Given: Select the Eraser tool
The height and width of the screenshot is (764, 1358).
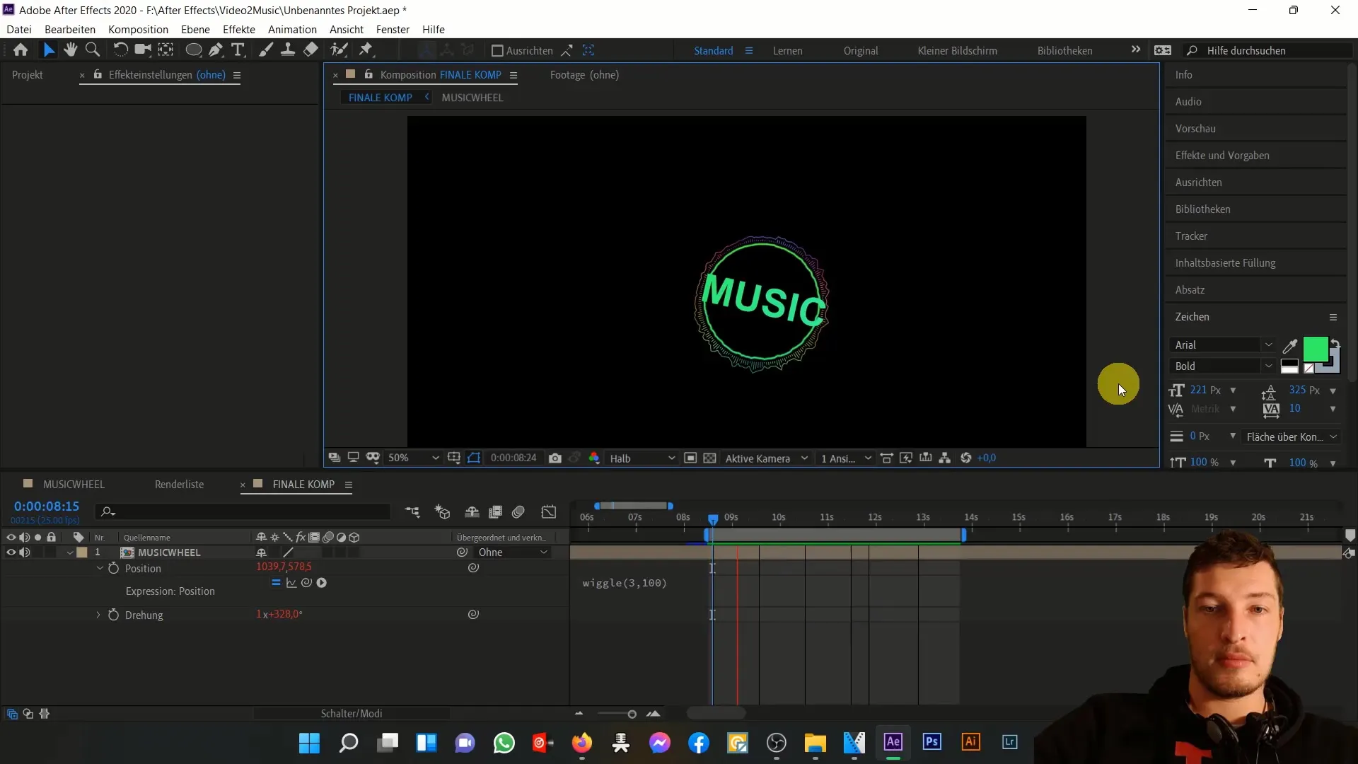Looking at the screenshot, I should (x=311, y=50).
